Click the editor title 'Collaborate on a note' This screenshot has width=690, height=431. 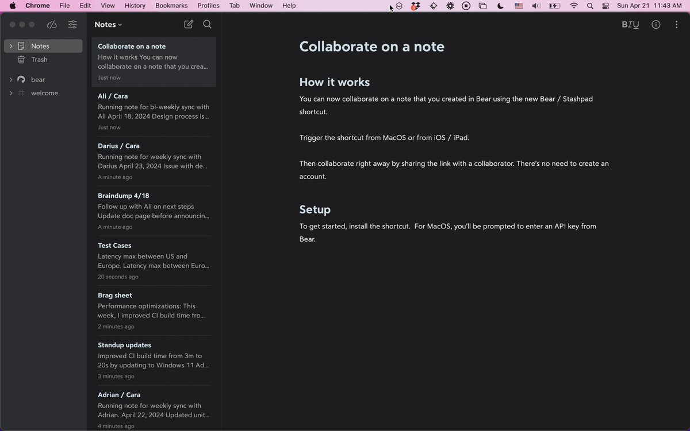pos(372,46)
